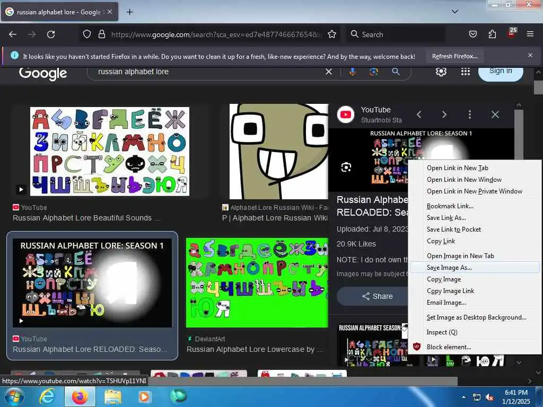Open Russian Alphabet Lore Lowercase DeviantArt link
Viewport: 543px width, 407px height.
click(255, 349)
